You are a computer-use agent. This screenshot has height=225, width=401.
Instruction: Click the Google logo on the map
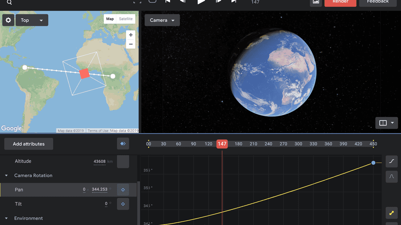[12, 128]
